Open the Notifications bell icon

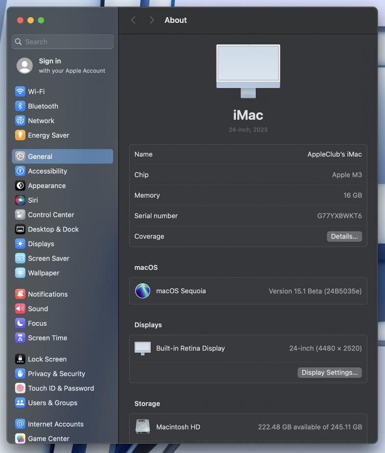point(20,294)
